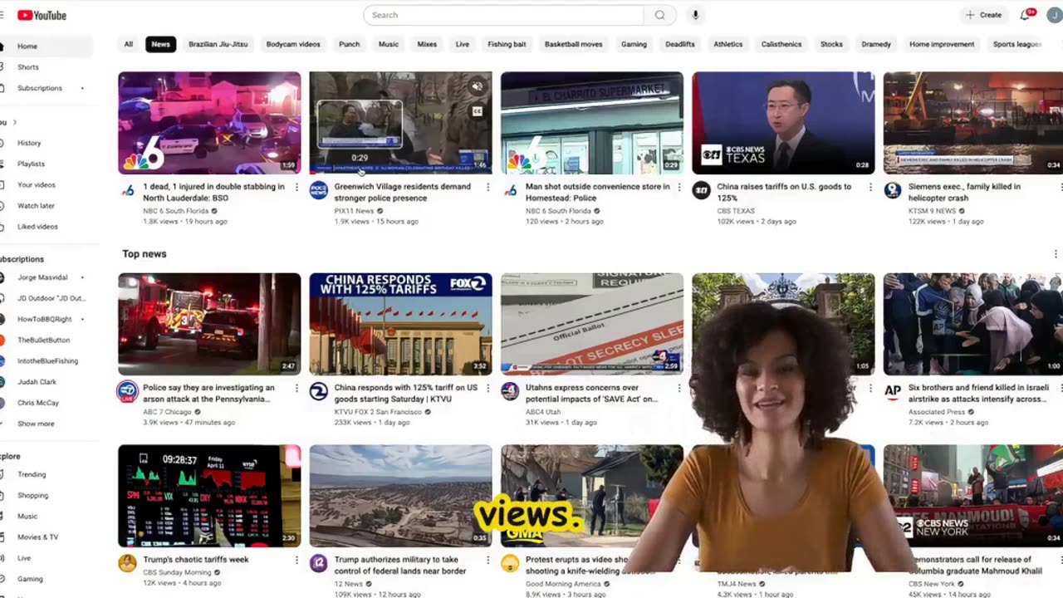Open the YouTube logo home link
The width and height of the screenshot is (1063, 598).
tap(42, 15)
